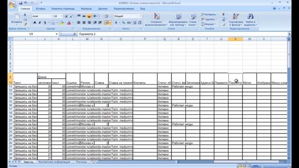Image resolution: width=299 pixels, height=168 pixels.
Task: Toggle bottom vertical alignment
Action: (89, 16)
